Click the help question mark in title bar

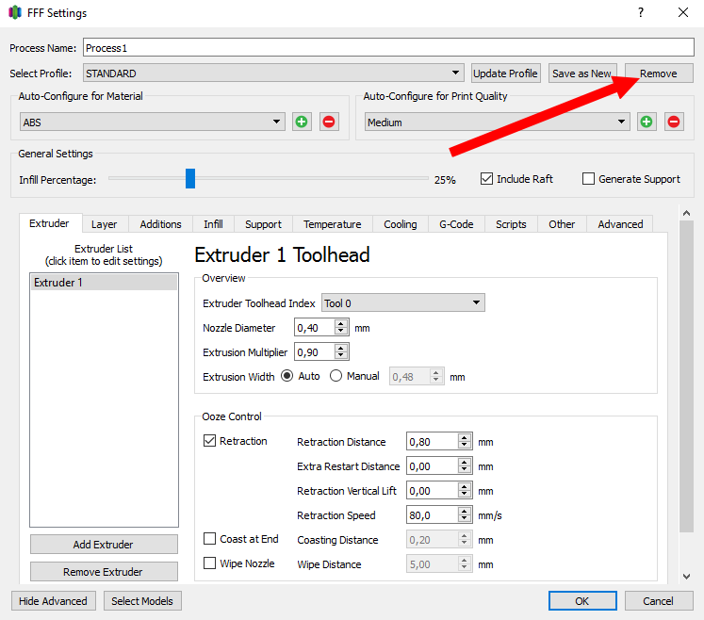[641, 13]
